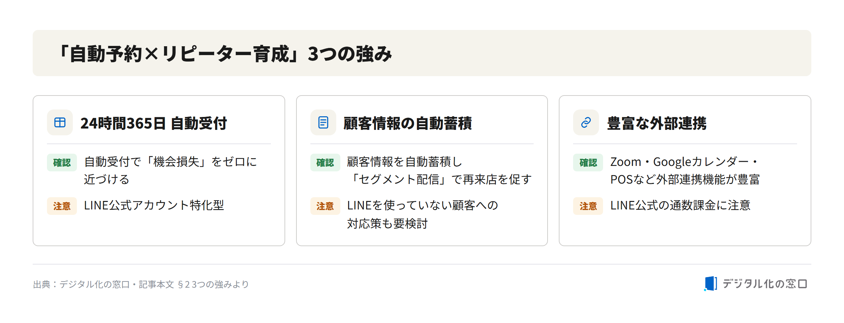Select the 顧客情報の自動蓄積 heading
This screenshot has width=844, height=323.
[x=408, y=123]
